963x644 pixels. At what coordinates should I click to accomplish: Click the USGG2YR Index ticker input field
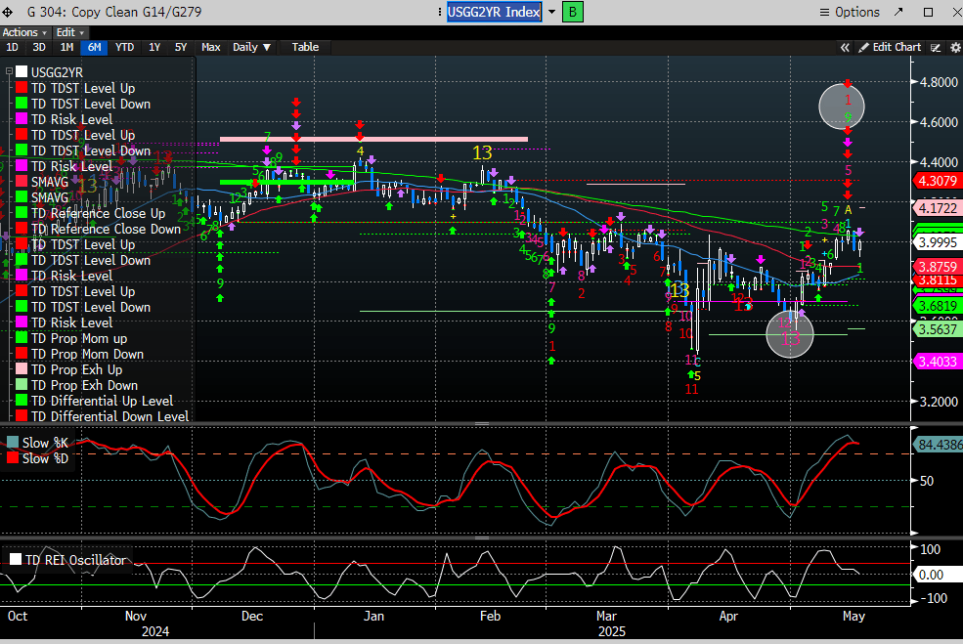tap(494, 12)
